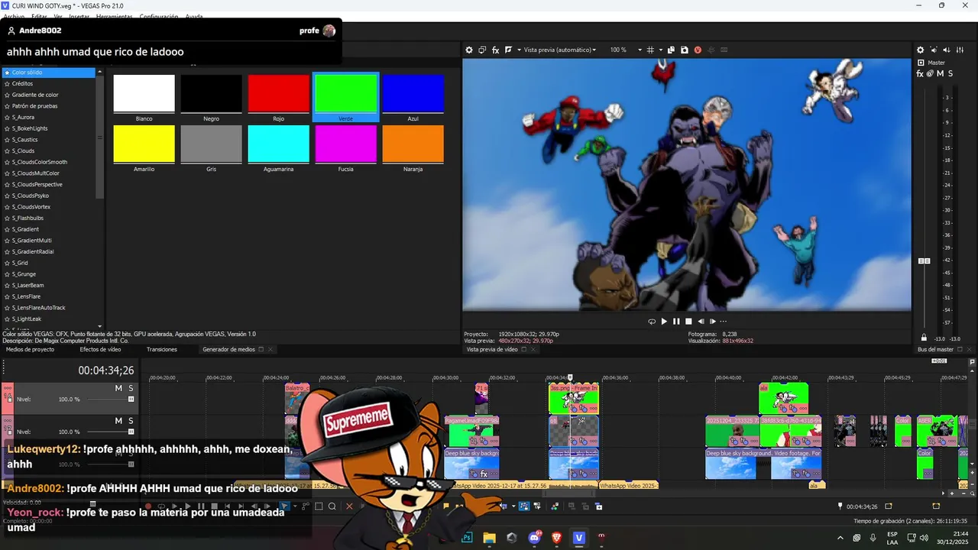Open preview window properties gear
Image resolution: width=978 pixels, height=550 pixels.
pos(469,50)
